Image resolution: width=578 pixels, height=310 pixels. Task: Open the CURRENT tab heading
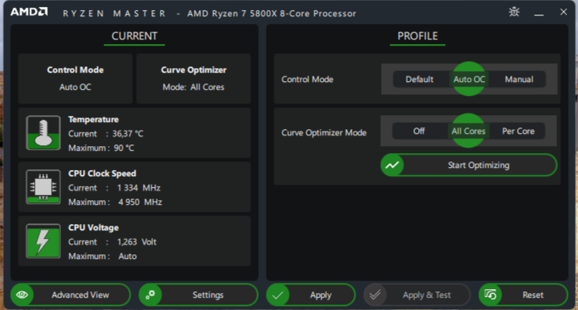pos(134,36)
